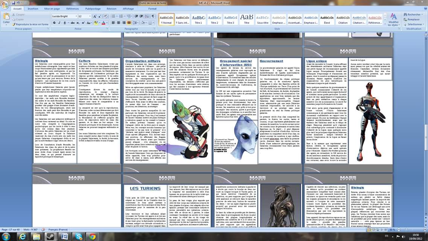Open the Révision tab

pyautogui.click(x=111, y=8)
